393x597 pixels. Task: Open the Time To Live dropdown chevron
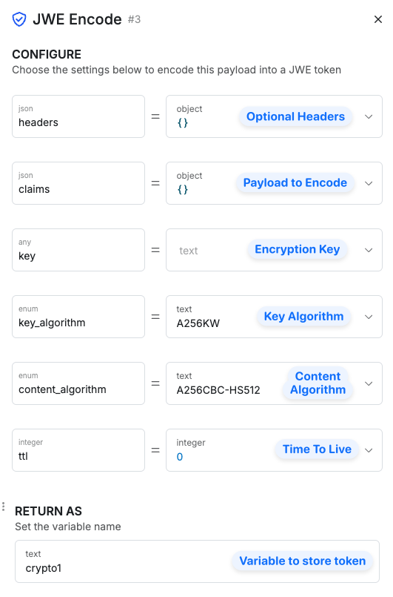click(369, 450)
